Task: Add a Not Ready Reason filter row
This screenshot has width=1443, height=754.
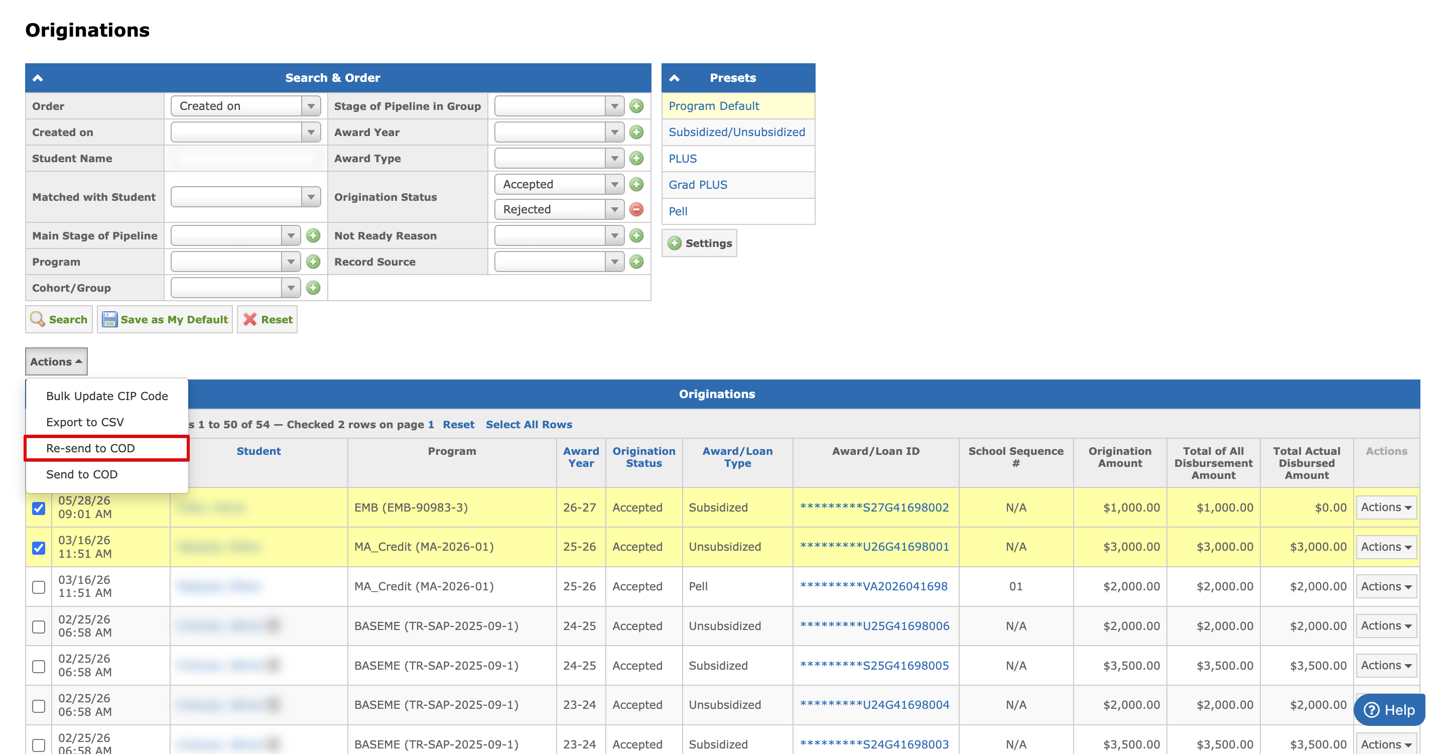Action: (636, 236)
